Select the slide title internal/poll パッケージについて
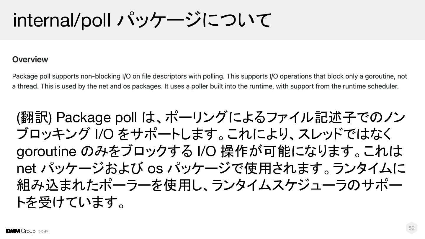 142,20
